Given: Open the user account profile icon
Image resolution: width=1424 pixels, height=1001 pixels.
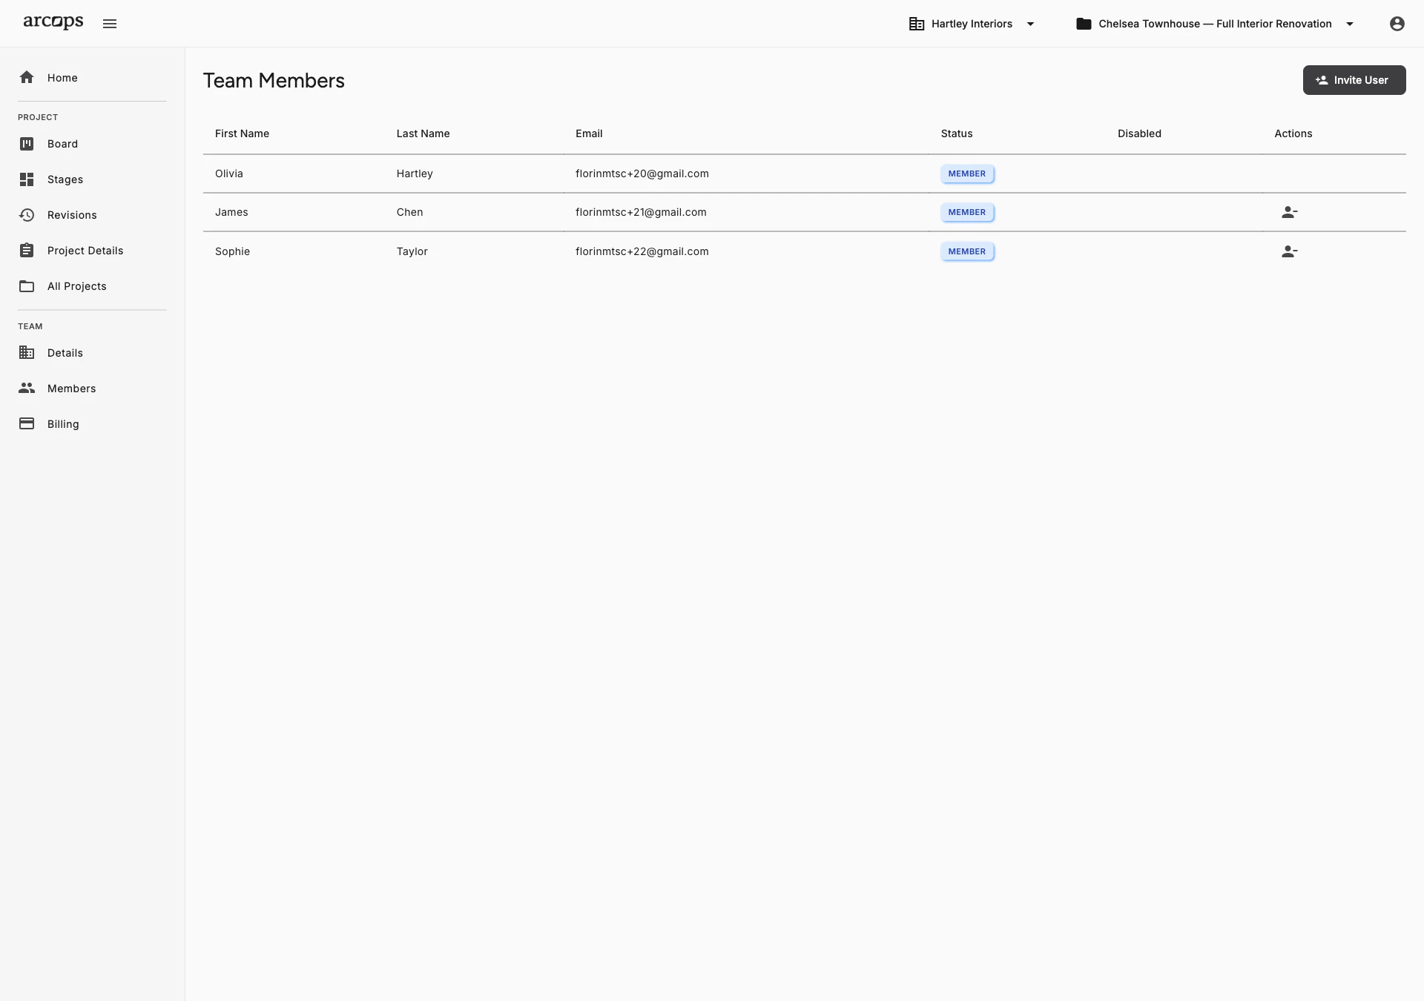Looking at the screenshot, I should tap(1397, 24).
